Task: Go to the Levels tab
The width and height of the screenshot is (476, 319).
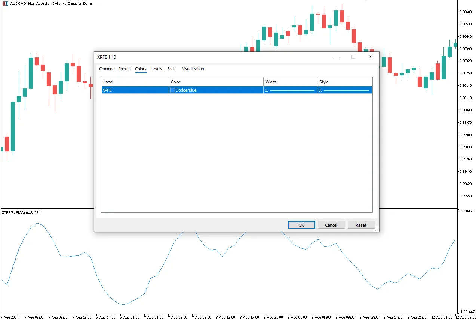Action: pos(156,69)
